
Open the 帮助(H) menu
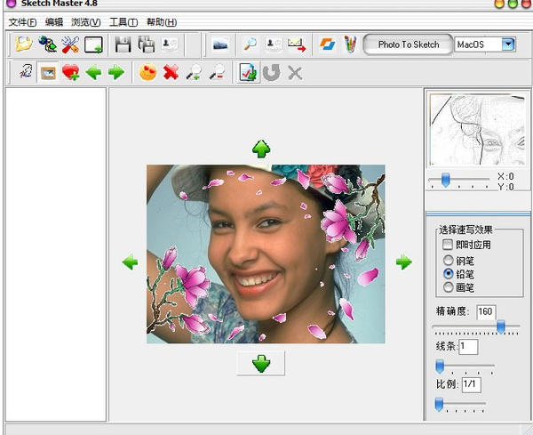161,21
